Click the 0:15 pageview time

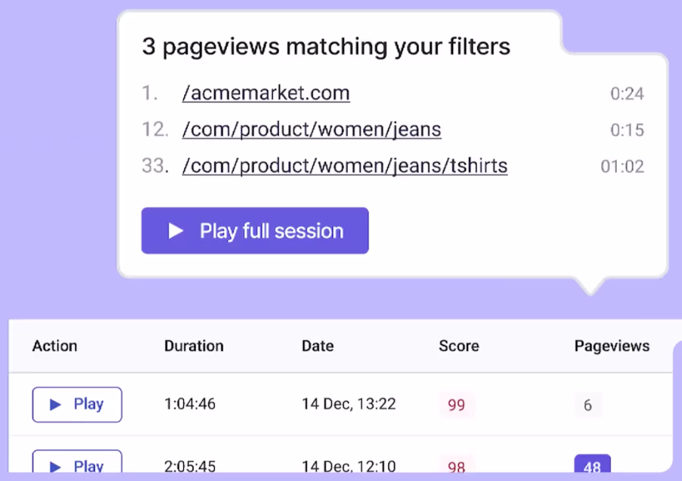coord(627,130)
